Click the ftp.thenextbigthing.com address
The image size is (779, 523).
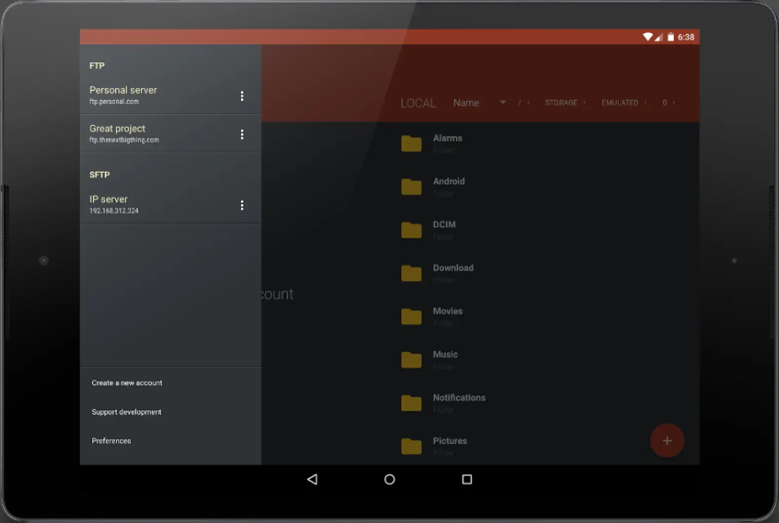coord(124,140)
